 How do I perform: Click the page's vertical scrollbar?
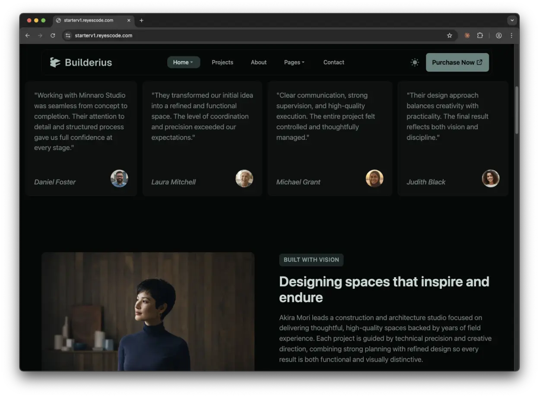tap(517, 110)
